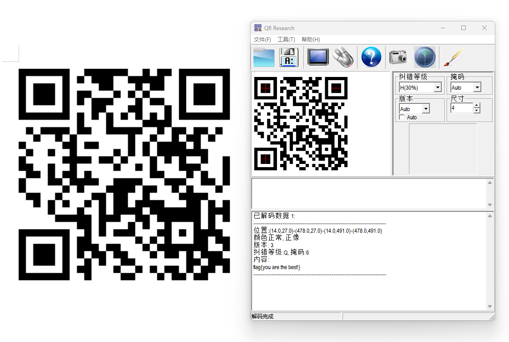The image size is (509, 342).
Task: Click the 解码完成 status bar text
Action: point(262,316)
